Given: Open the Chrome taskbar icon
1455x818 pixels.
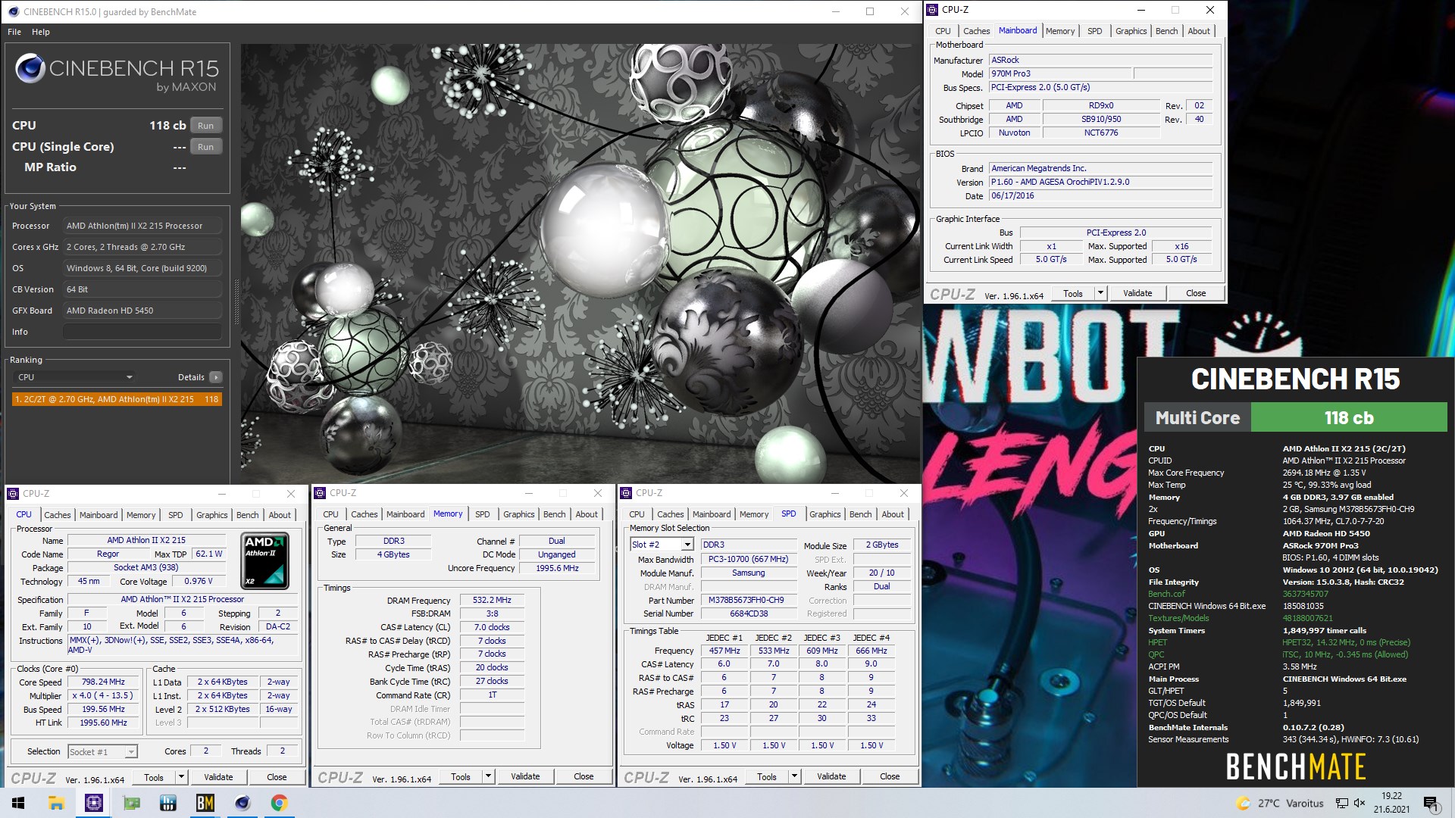Looking at the screenshot, I should (x=280, y=803).
